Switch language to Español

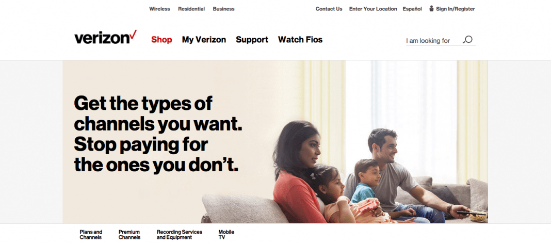tap(412, 9)
